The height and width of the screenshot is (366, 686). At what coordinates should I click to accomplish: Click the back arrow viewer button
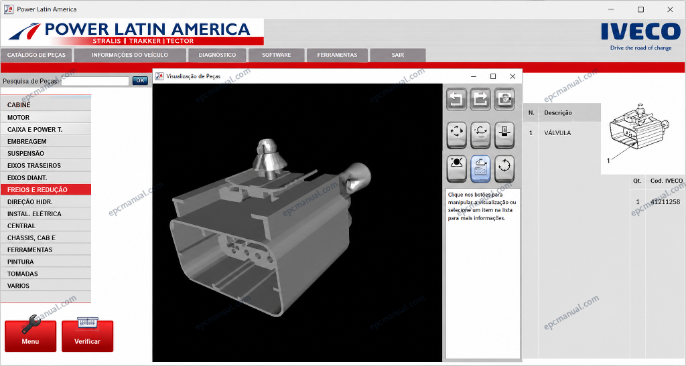coord(456,99)
